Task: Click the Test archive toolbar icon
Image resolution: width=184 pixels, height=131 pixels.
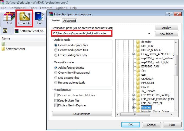Action: 39,18
